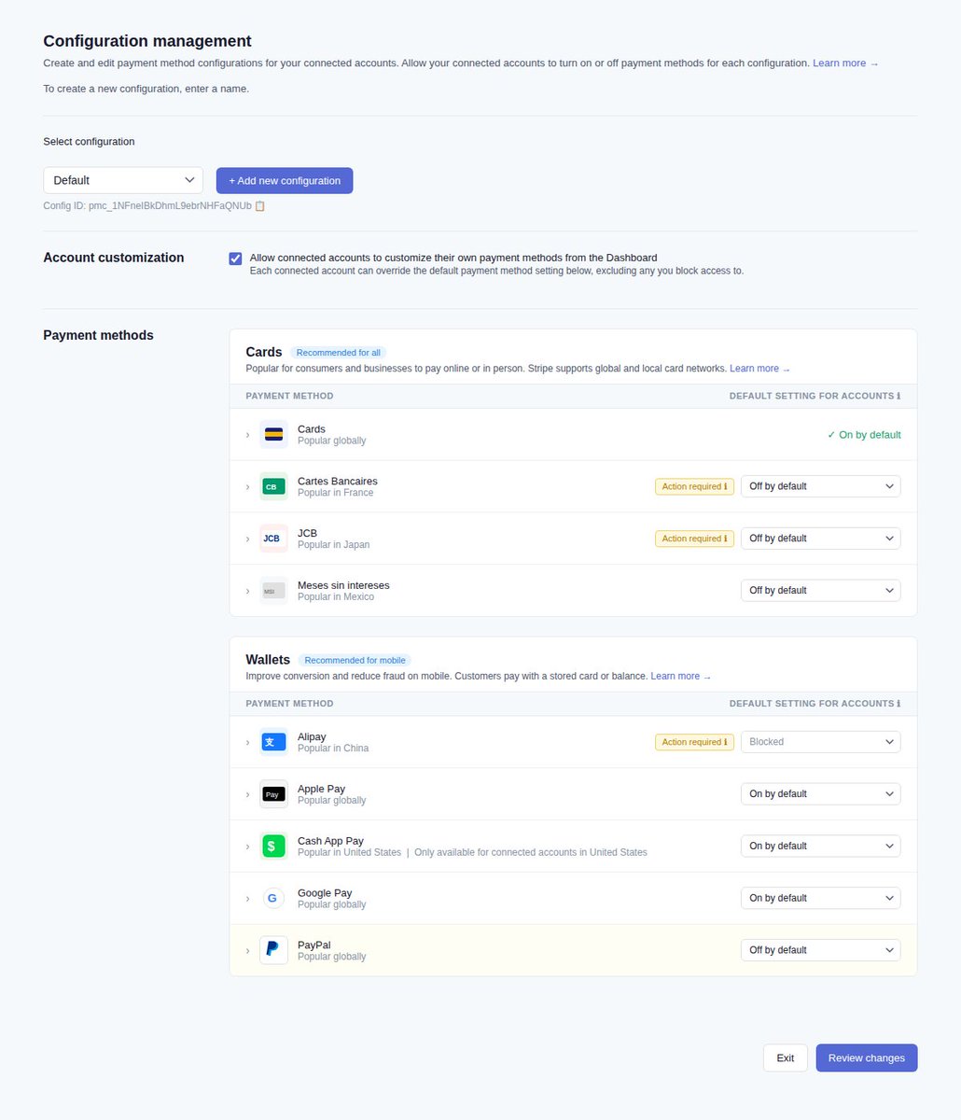
Task: Click the Configuration management heading
Action: click(147, 41)
